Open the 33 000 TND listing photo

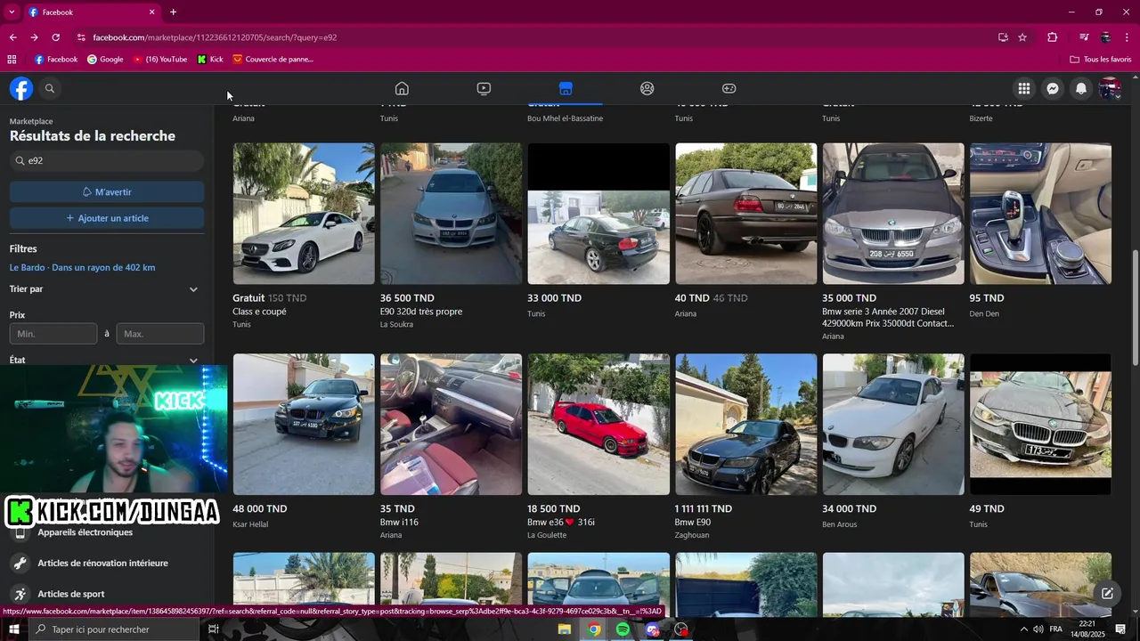point(598,214)
